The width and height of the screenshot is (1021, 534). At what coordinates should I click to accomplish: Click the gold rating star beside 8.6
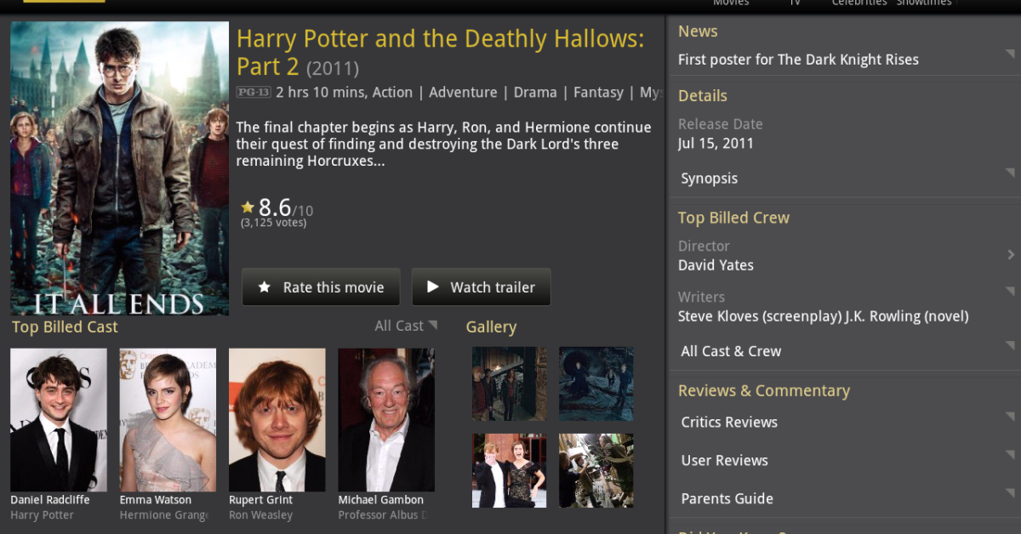248,207
